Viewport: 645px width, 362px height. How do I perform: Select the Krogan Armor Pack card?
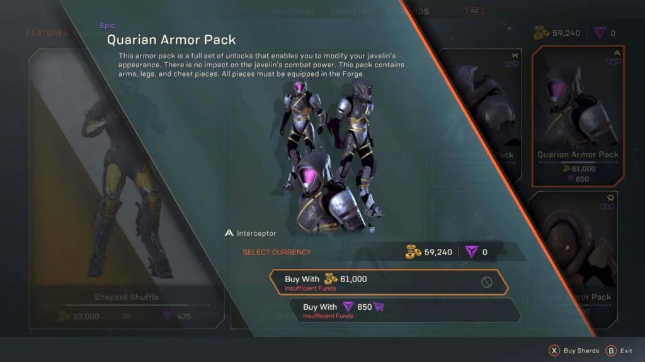click(x=573, y=260)
